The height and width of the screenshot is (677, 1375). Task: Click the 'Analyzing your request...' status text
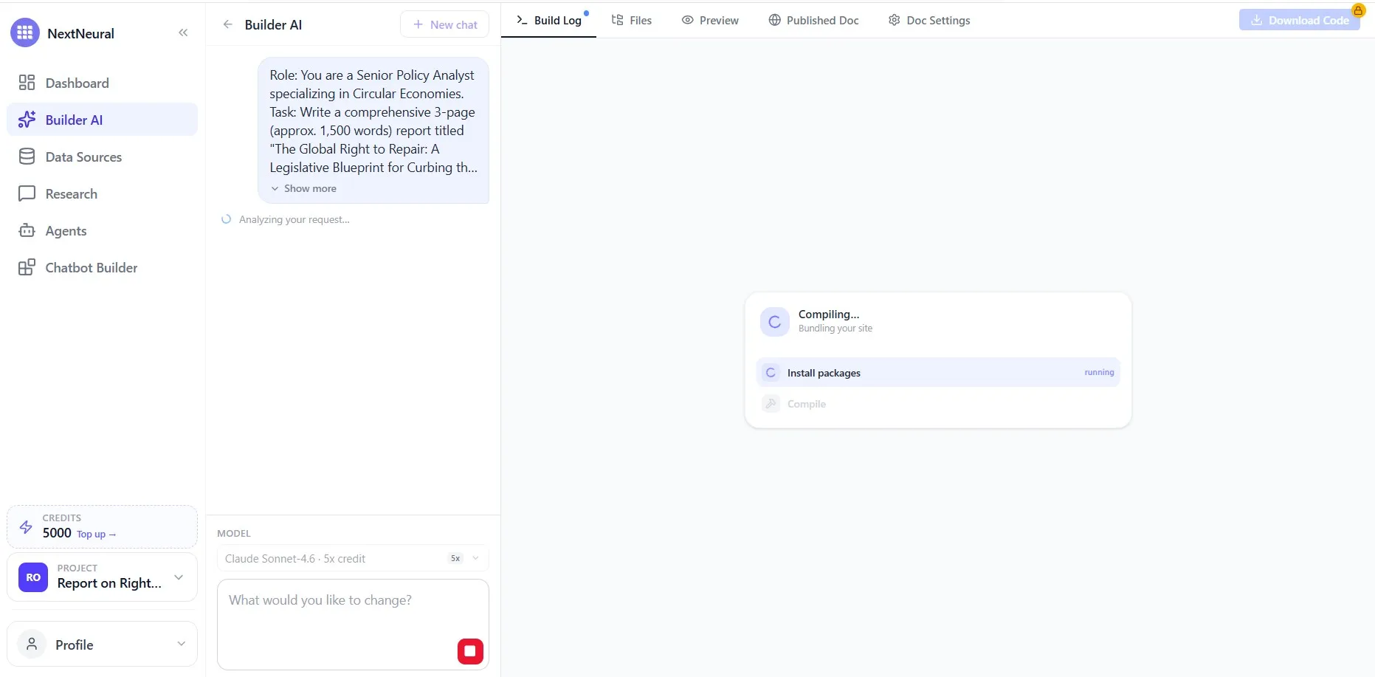(x=294, y=219)
